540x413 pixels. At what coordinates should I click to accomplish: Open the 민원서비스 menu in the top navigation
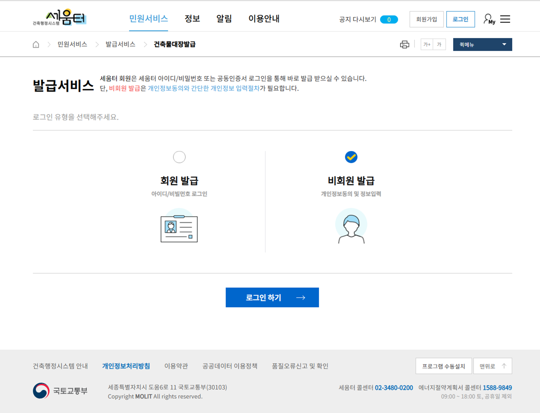click(x=148, y=19)
